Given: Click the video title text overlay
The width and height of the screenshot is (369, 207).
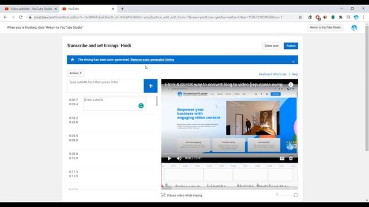Looking at the screenshot, I should 224,85.
